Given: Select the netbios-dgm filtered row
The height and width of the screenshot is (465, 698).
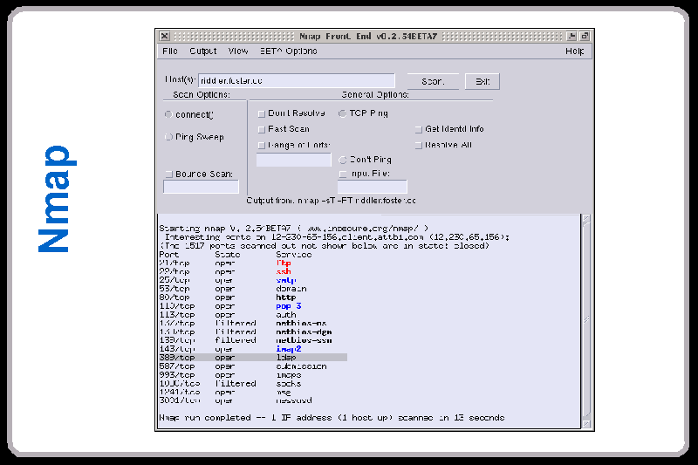Looking at the screenshot, I should click(x=246, y=332).
